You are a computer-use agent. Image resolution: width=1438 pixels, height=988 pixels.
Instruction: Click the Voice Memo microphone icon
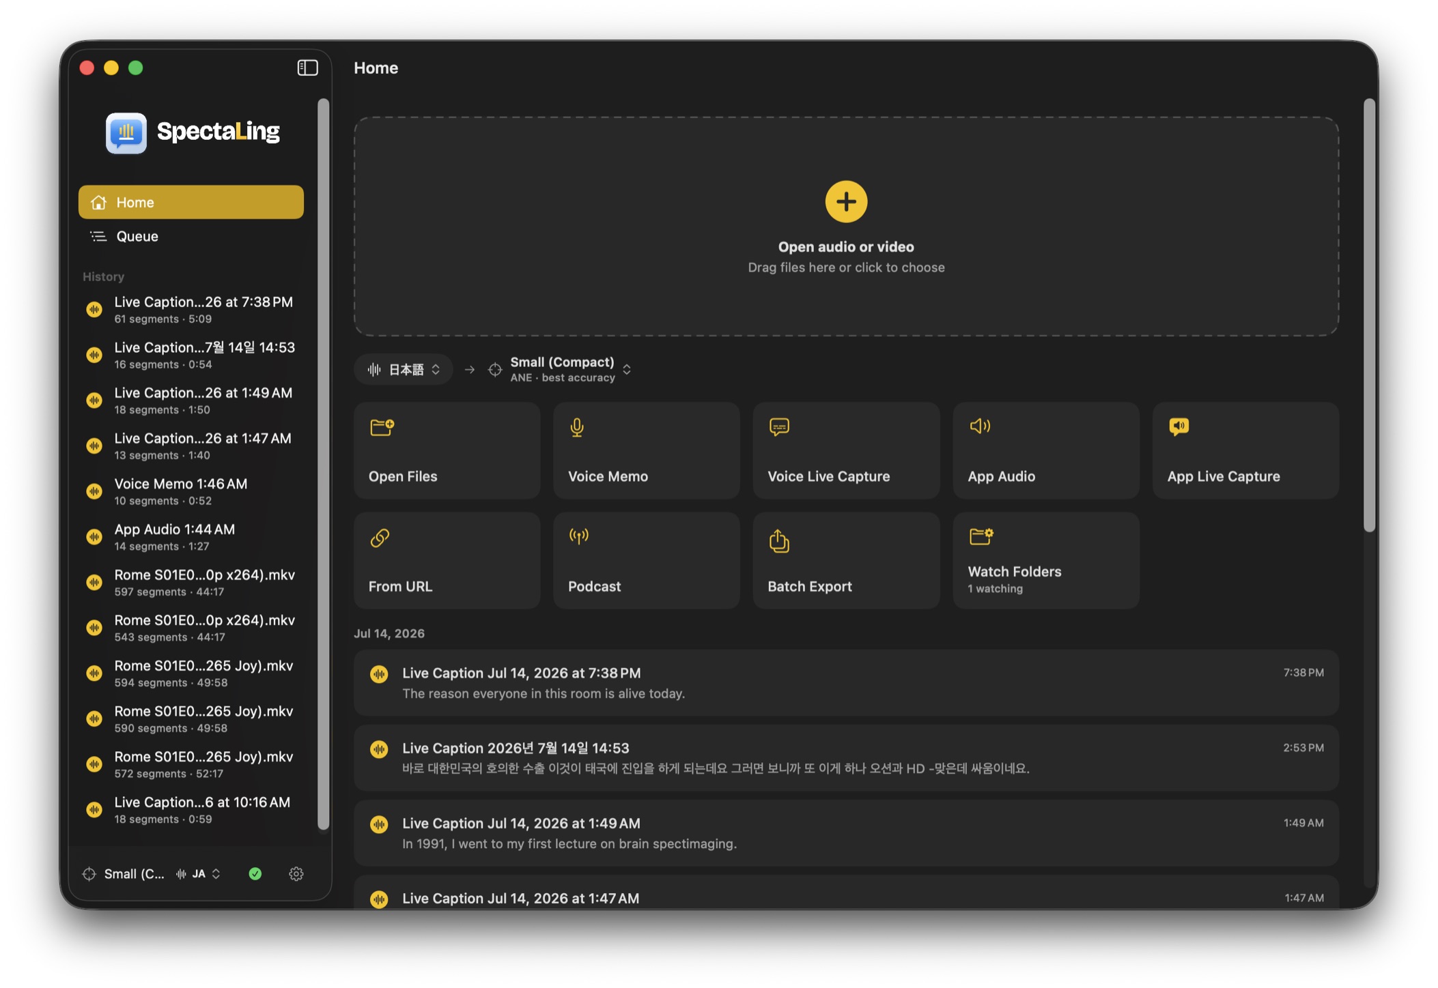(577, 427)
